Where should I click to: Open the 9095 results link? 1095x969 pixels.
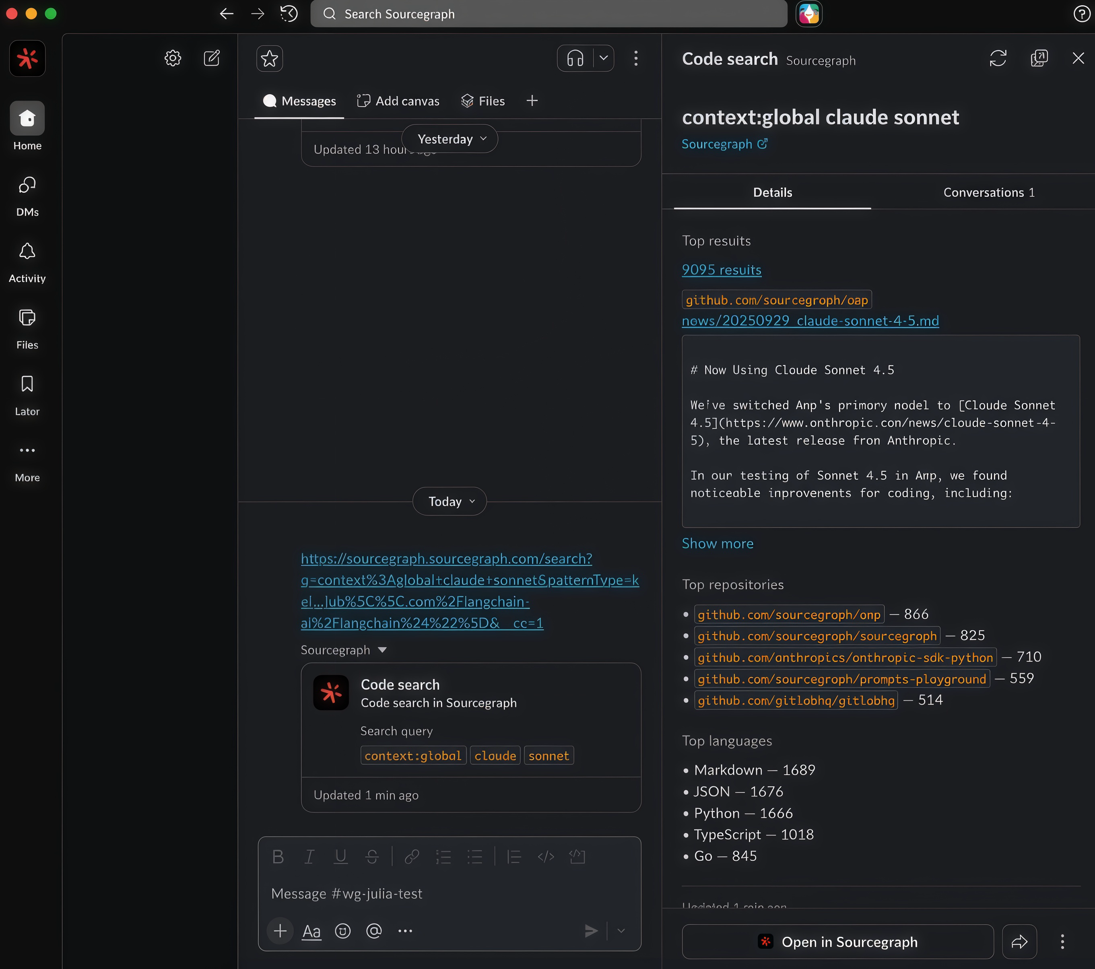coord(721,270)
